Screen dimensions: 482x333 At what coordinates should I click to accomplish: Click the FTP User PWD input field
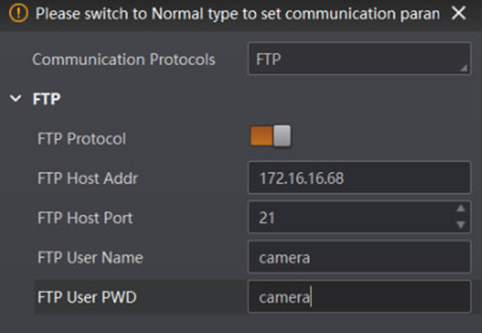[359, 297]
